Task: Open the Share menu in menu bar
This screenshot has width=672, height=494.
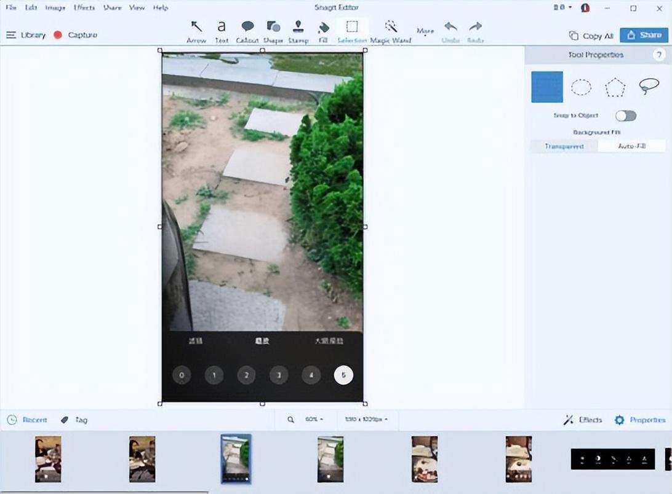Action: click(x=112, y=7)
